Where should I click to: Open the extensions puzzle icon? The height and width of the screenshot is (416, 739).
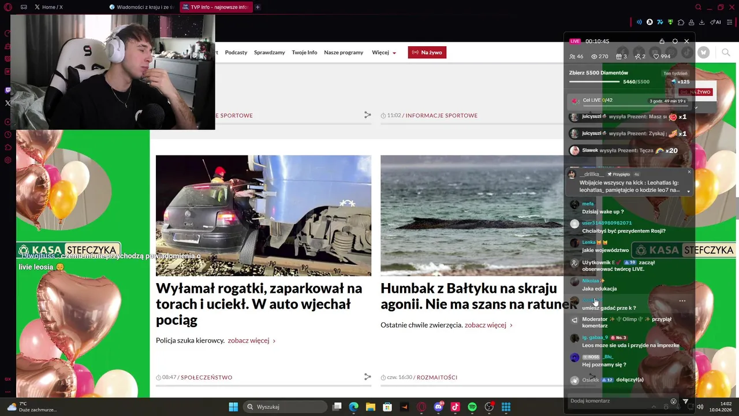[681, 22]
